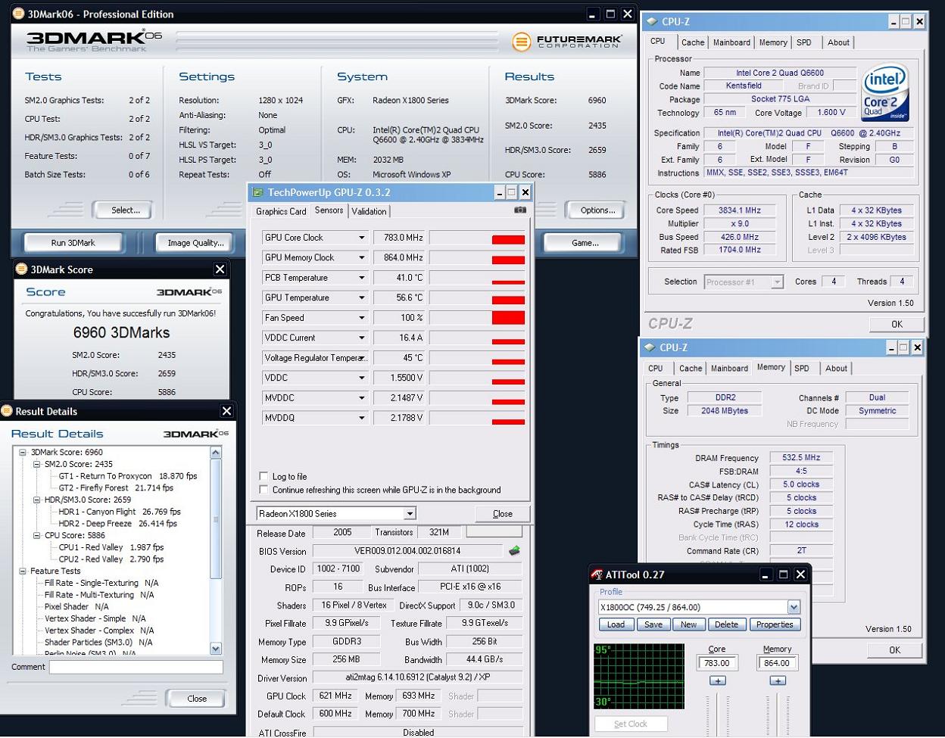This screenshot has height=738, width=945.
Task: Click the GPU-Z title bar icon
Action: click(258, 192)
